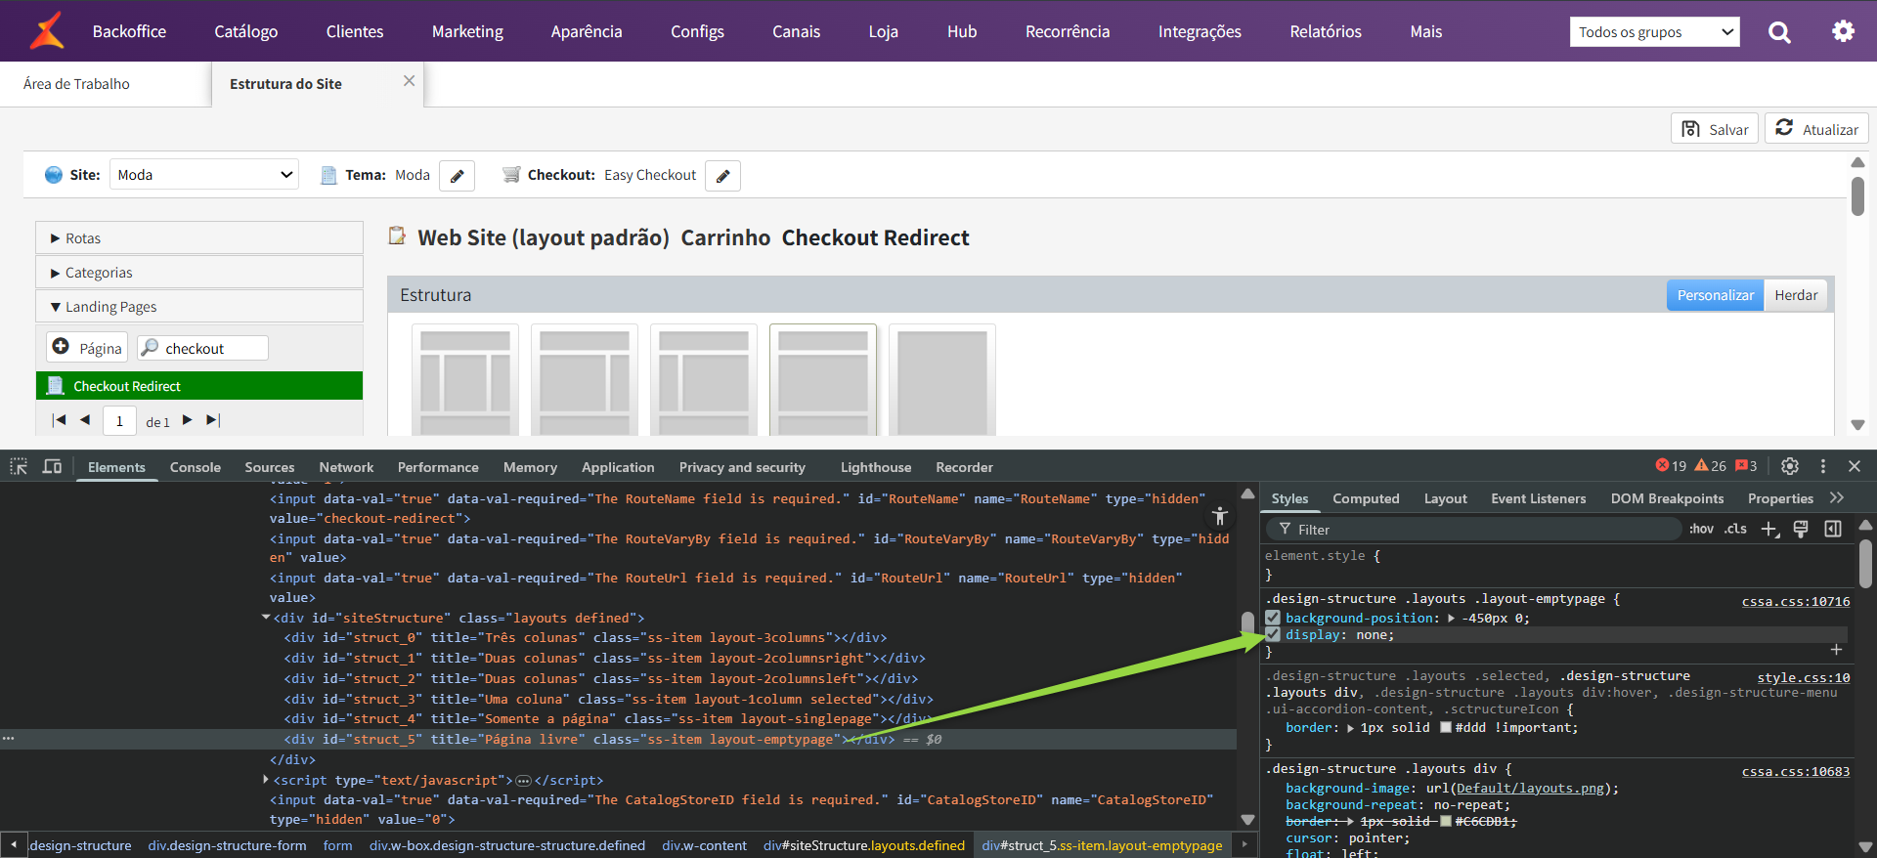Uncheck the display: none property
Viewport: 1877px width, 858px height.
[x=1273, y=635]
